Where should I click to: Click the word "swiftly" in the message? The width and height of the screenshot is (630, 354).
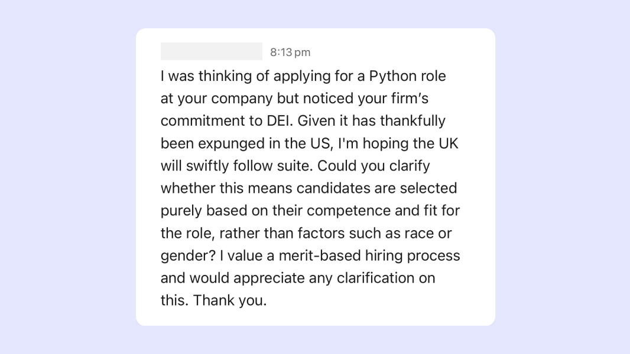point(206,166)
